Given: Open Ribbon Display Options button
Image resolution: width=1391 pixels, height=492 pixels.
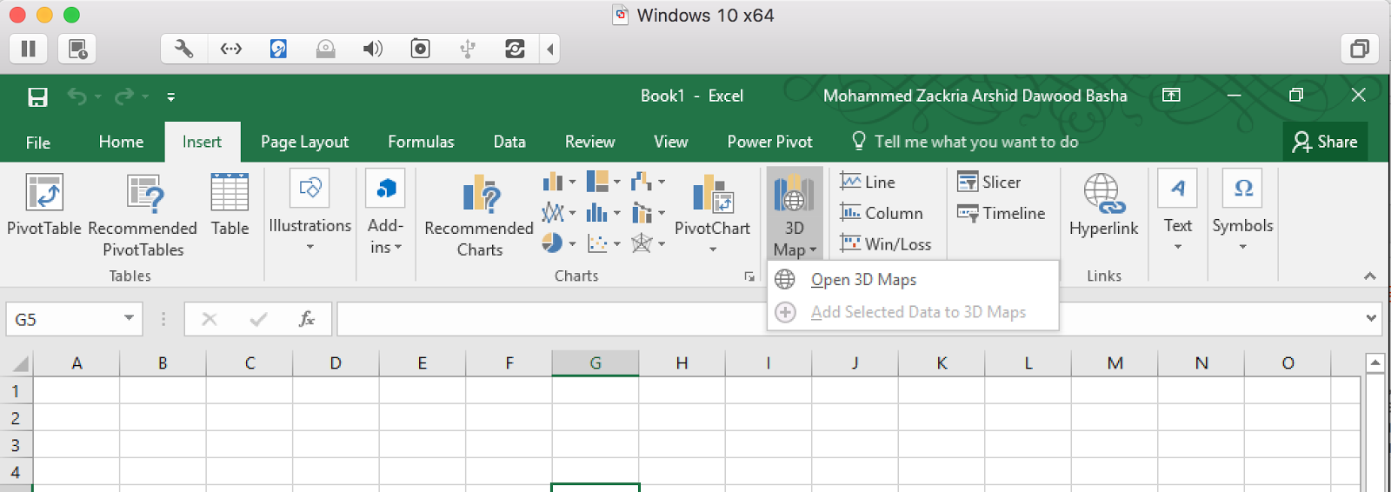Looking at the screenshot, I should 1171,95.
